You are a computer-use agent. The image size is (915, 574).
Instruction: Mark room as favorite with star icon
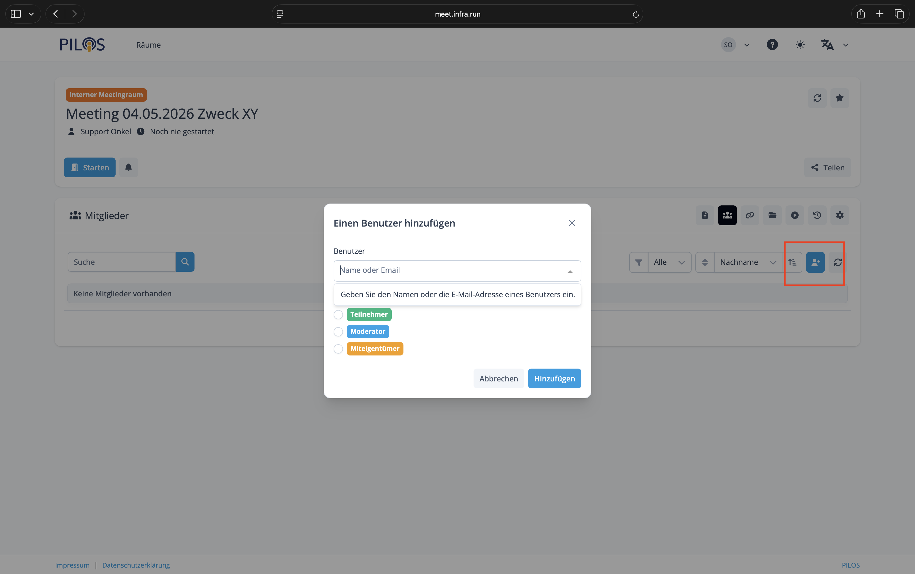(840, 98)
